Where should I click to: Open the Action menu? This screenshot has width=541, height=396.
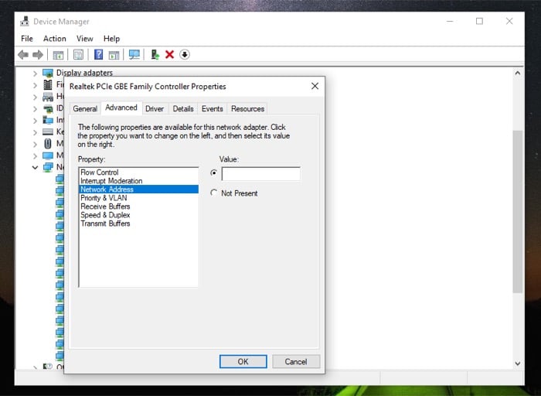coord(55,39)
